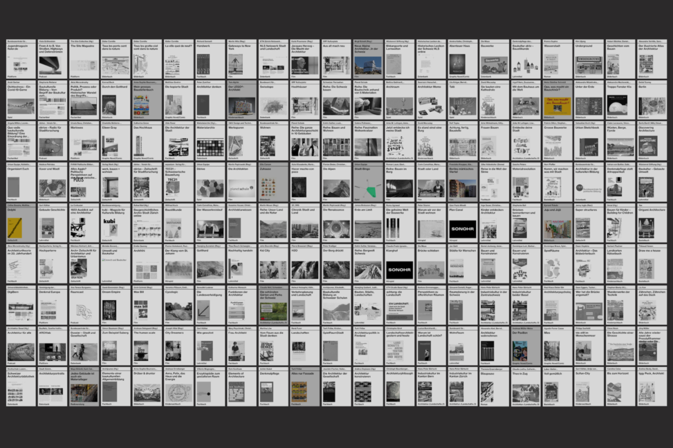Select The Site Magazine platform card
Image resolution: width=673 pixels, height=448 pixels.
84,59
